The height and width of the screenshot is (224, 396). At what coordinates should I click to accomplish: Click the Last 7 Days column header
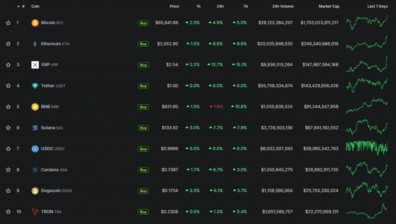point(377,6)
